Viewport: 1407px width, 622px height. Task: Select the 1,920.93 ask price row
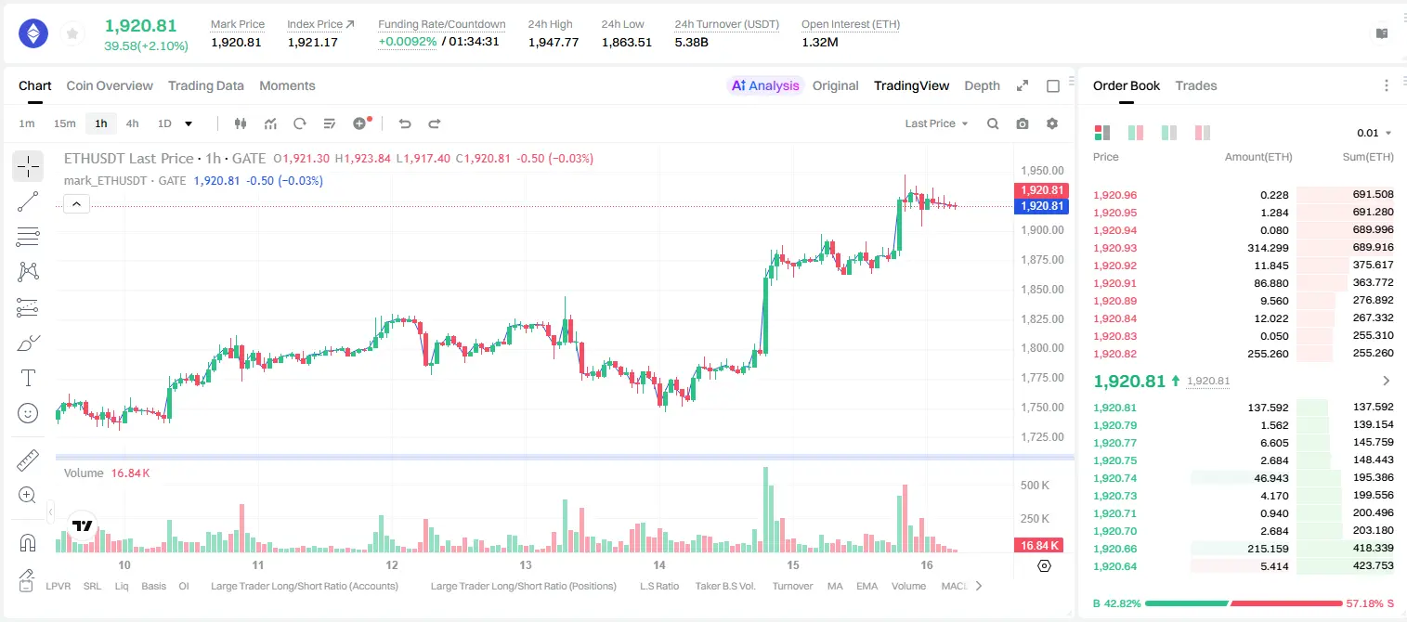(x=1244, y=248)
